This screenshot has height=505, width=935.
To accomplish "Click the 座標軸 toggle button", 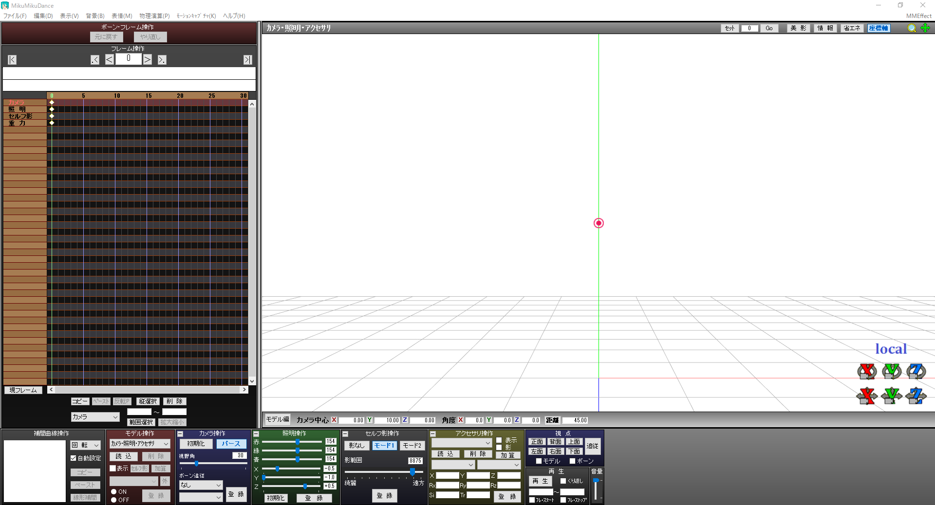I will coord(879,28).
